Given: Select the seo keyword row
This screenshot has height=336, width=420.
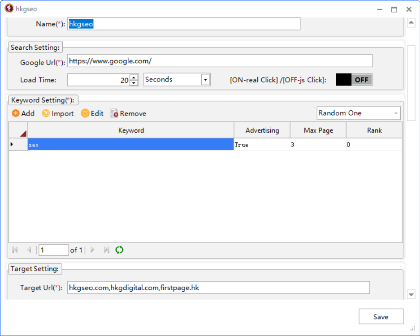Looking at the screenshot, I should click(x=131, y=145).
